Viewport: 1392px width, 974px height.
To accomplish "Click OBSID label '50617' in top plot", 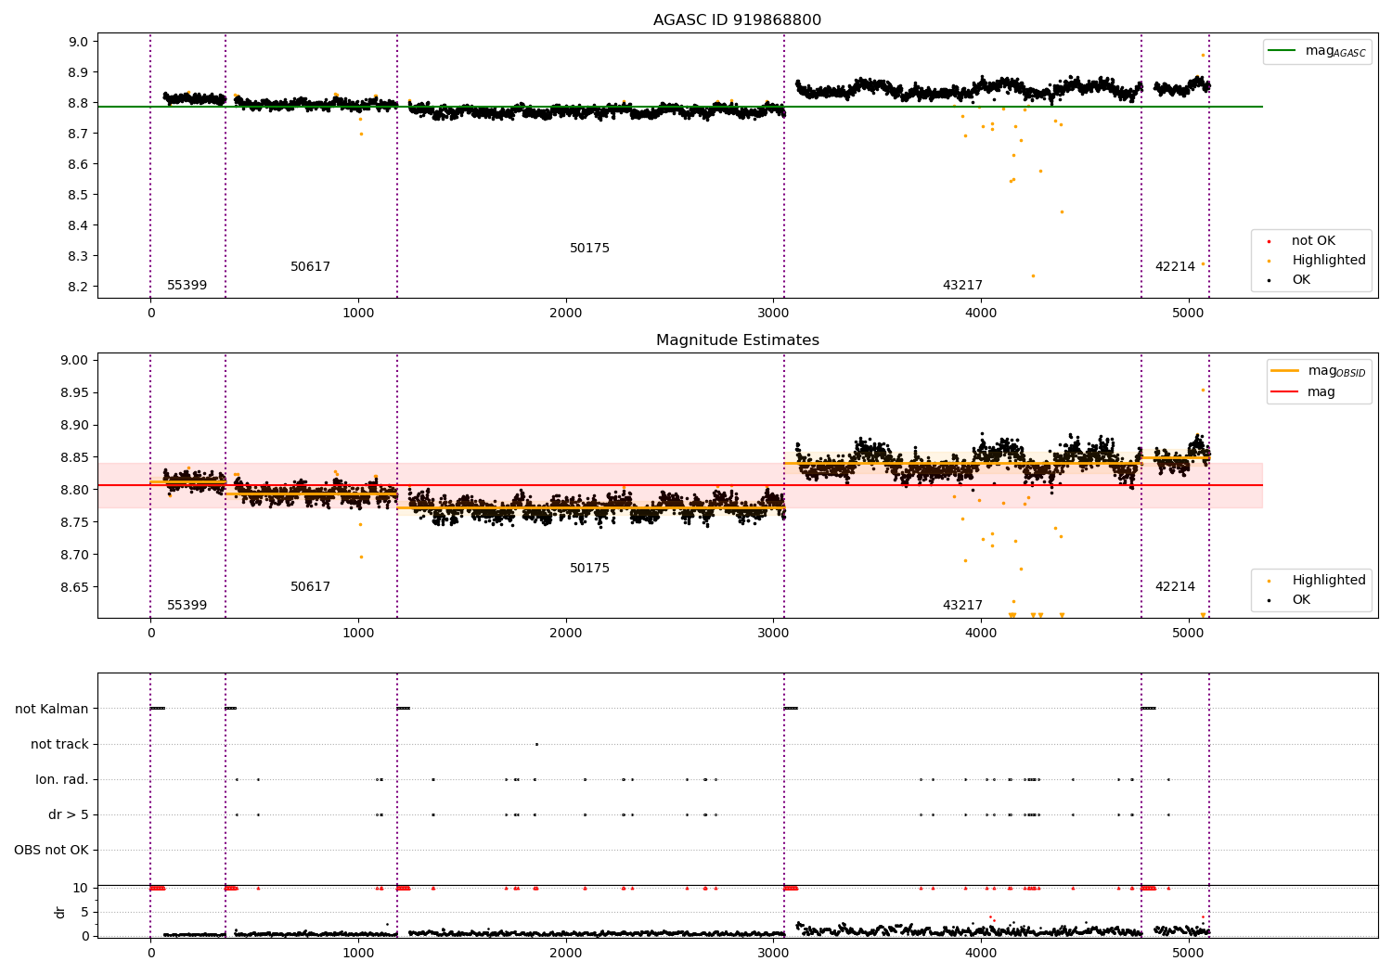I will (x=310, y=267).
